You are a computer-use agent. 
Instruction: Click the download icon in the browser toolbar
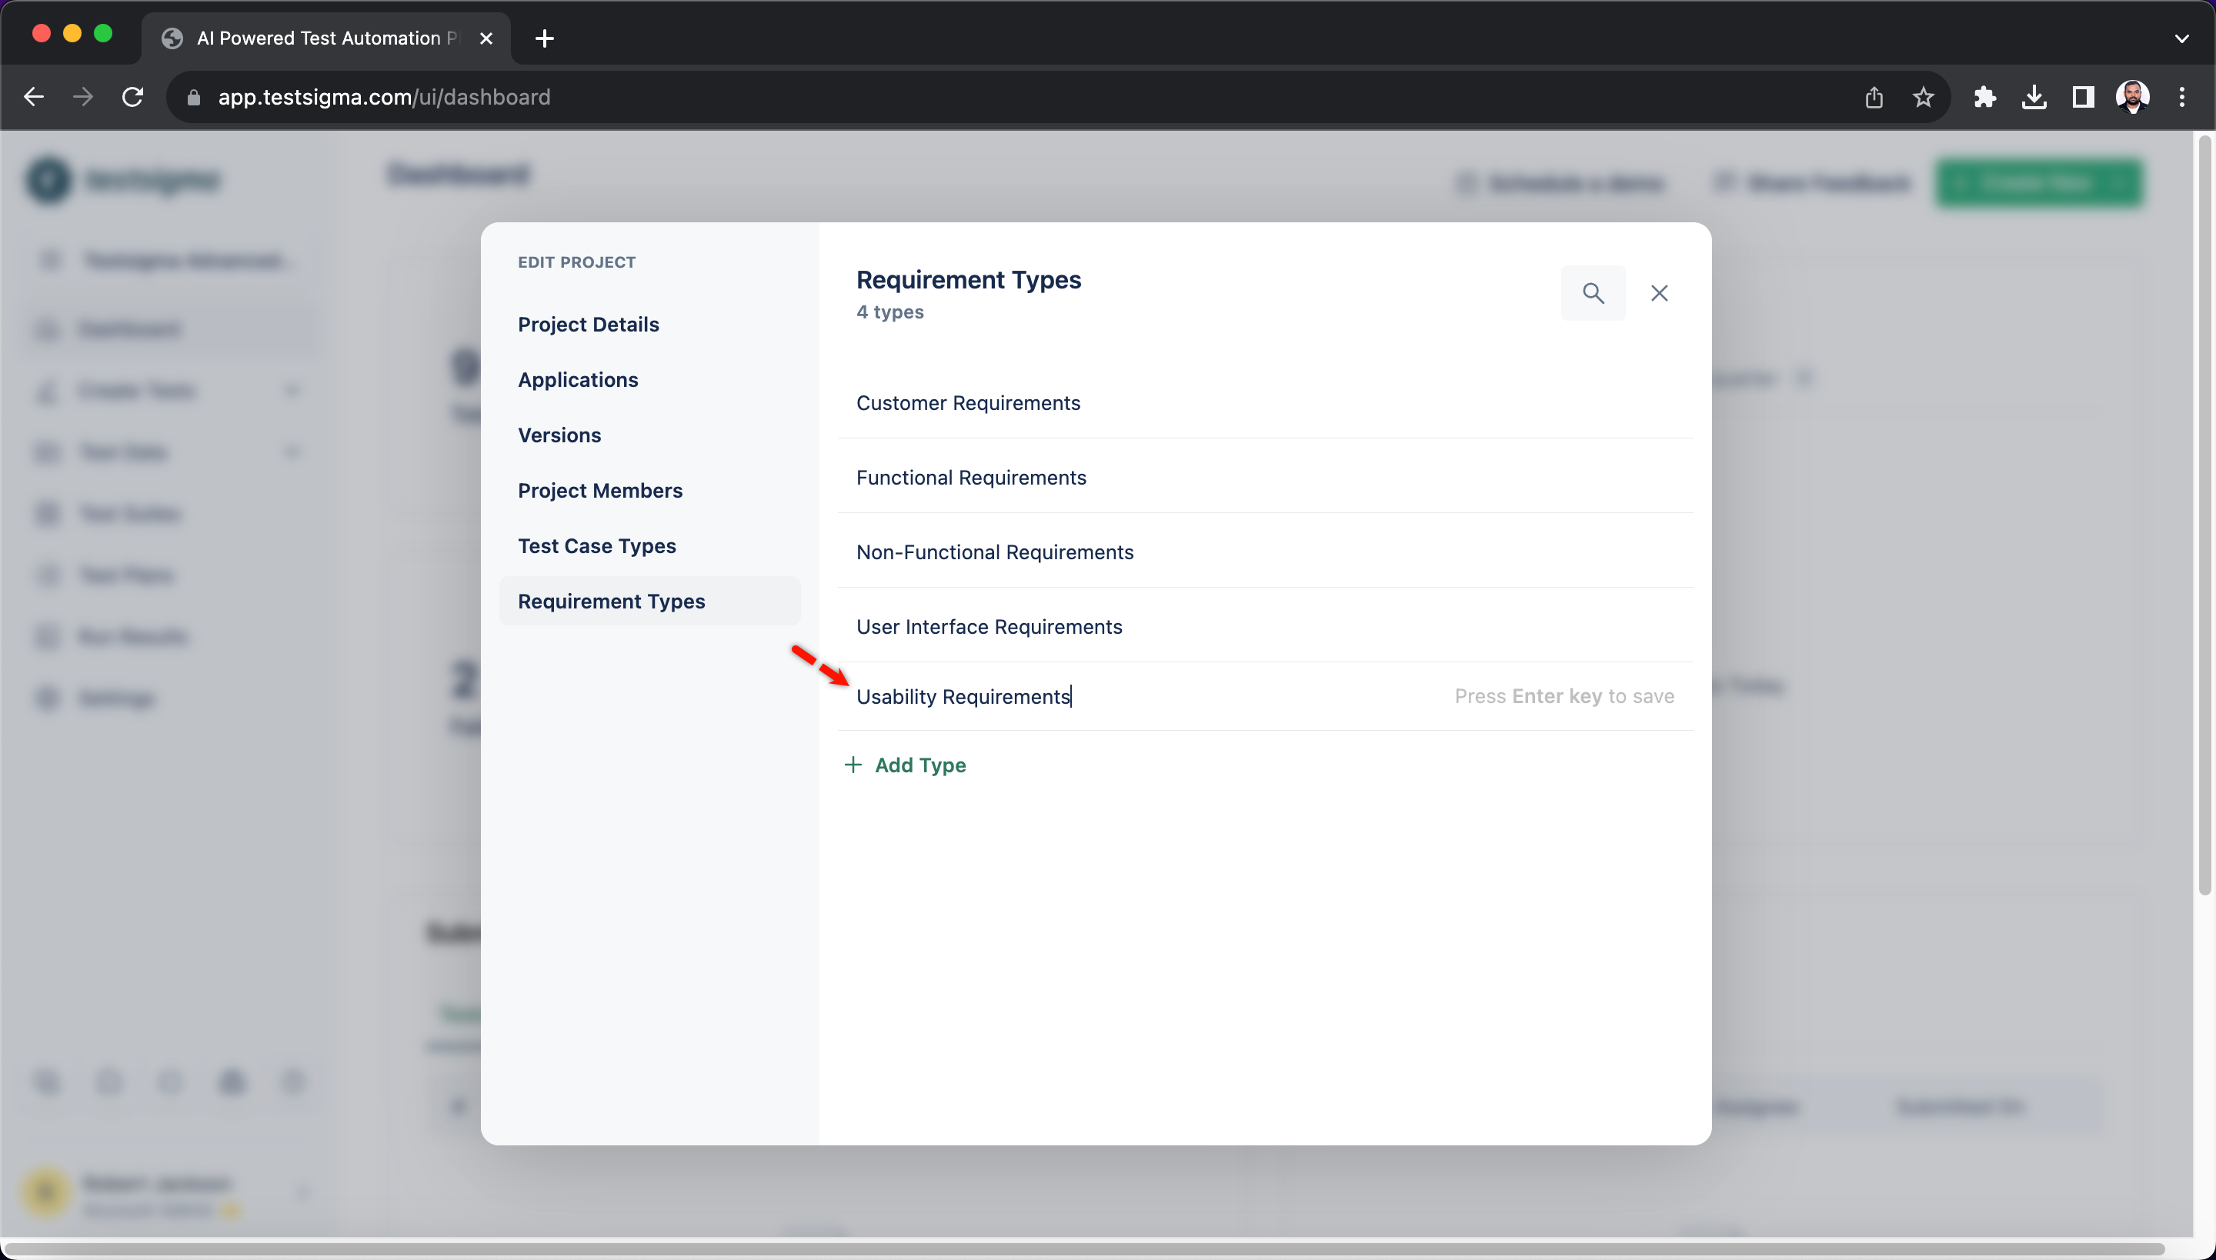point(2035,96)
